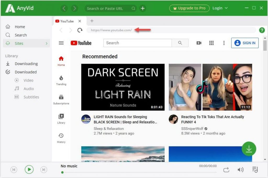Open the DARK SCREEN Light Rain thumbnail

click(x=123, y=87)
